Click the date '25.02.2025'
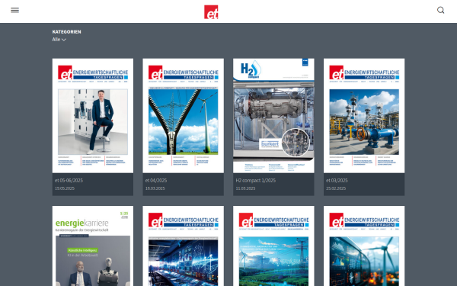Image resolution: width=457 pixels, height=286 pixels. pyautogui.click(x=336, y=188)
